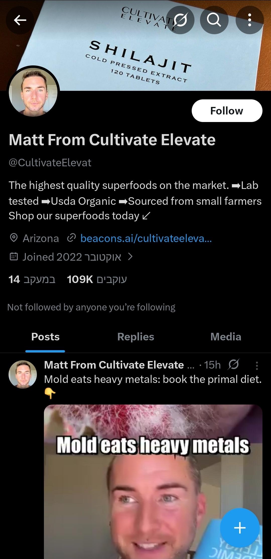Switch to the Replies tab
Screen dimensions: 271x559
point(135,337)
